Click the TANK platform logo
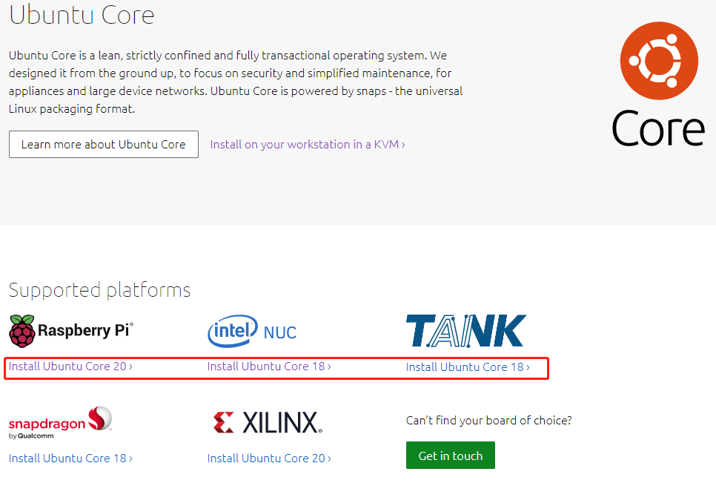716x483 pixels. (x=466, y=331)
